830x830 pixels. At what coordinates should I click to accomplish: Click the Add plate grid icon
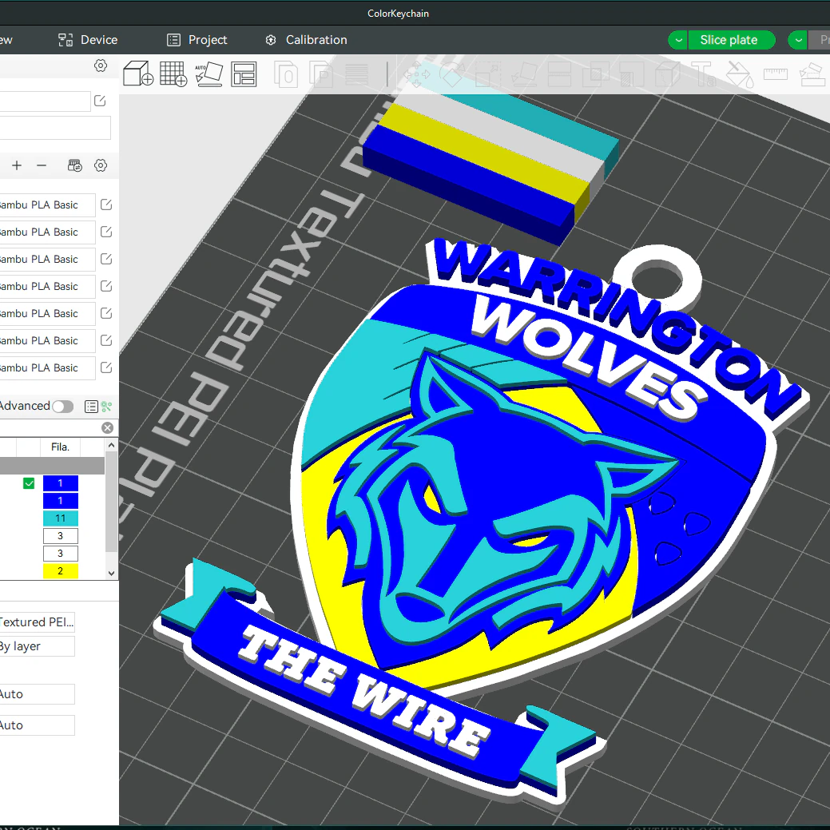tap(173, 73)
